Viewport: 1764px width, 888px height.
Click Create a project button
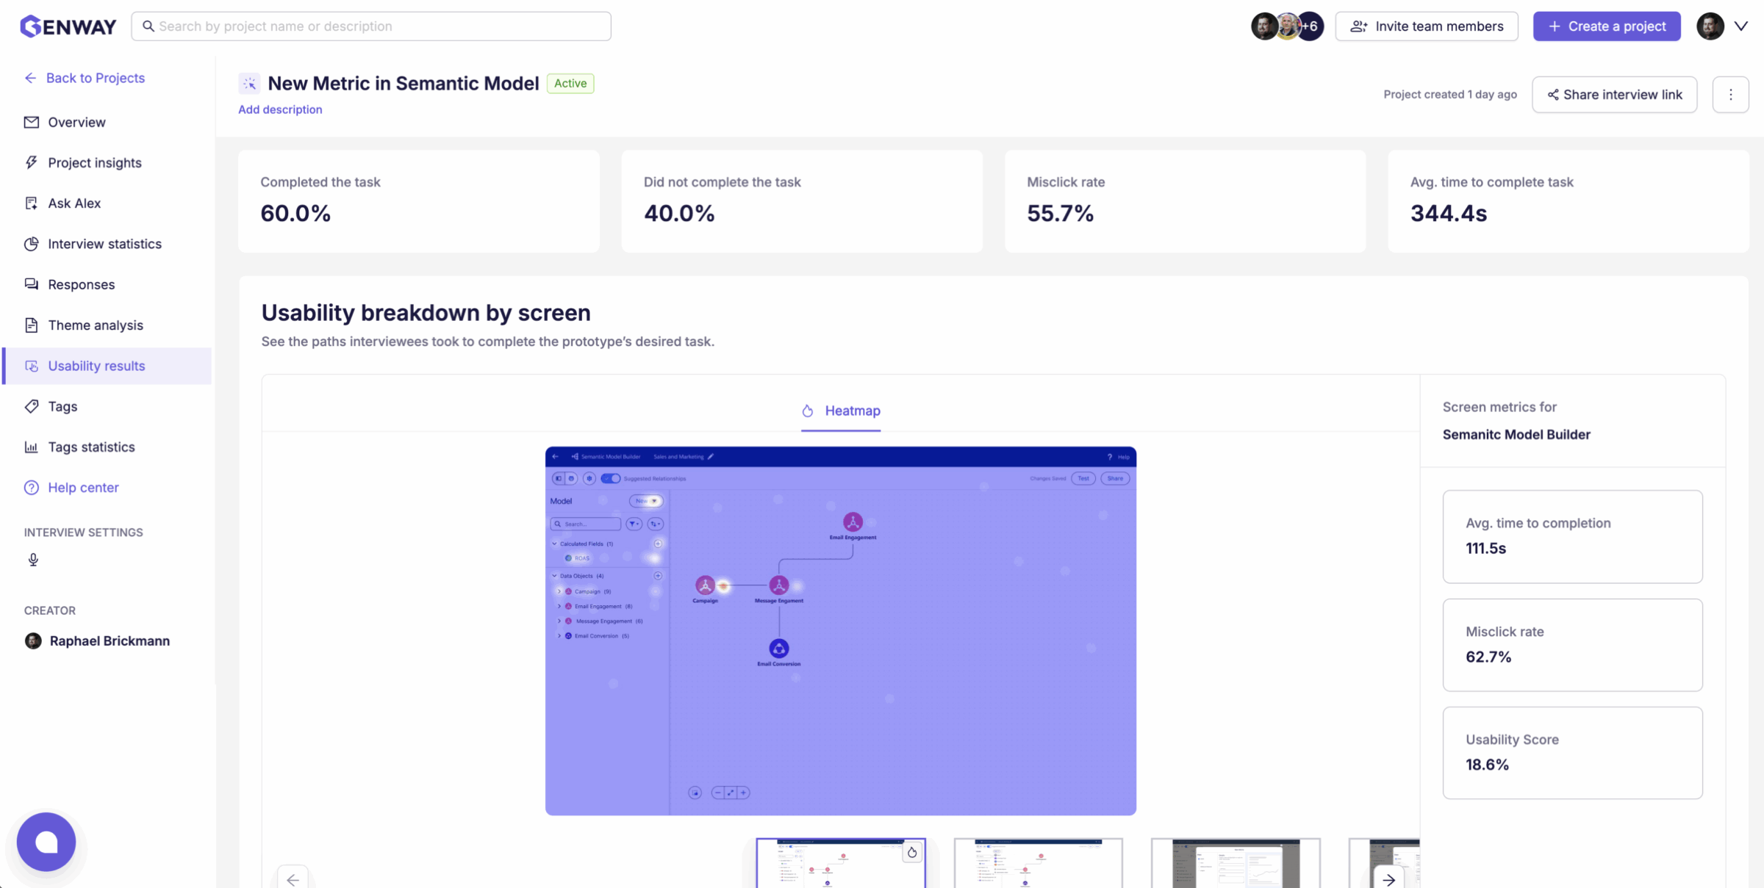tap(1607, 26)
